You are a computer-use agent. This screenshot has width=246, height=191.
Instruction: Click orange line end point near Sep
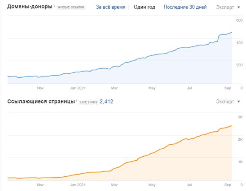(232, 126)
